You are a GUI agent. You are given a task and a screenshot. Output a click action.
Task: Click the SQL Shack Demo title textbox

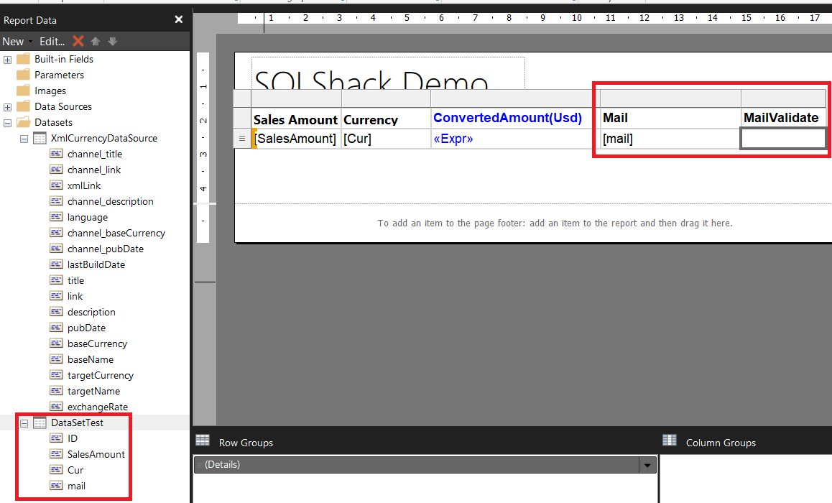(388, 73)
